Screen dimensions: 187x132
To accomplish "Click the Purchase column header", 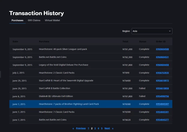I will 44,41.
